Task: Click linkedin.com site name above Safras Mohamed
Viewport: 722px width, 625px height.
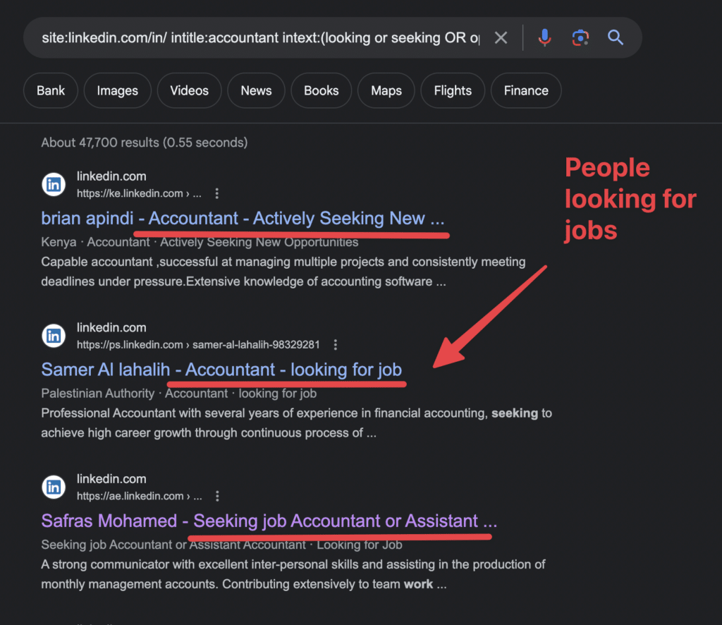Action: pyautogui.click(x=111, y=479)
